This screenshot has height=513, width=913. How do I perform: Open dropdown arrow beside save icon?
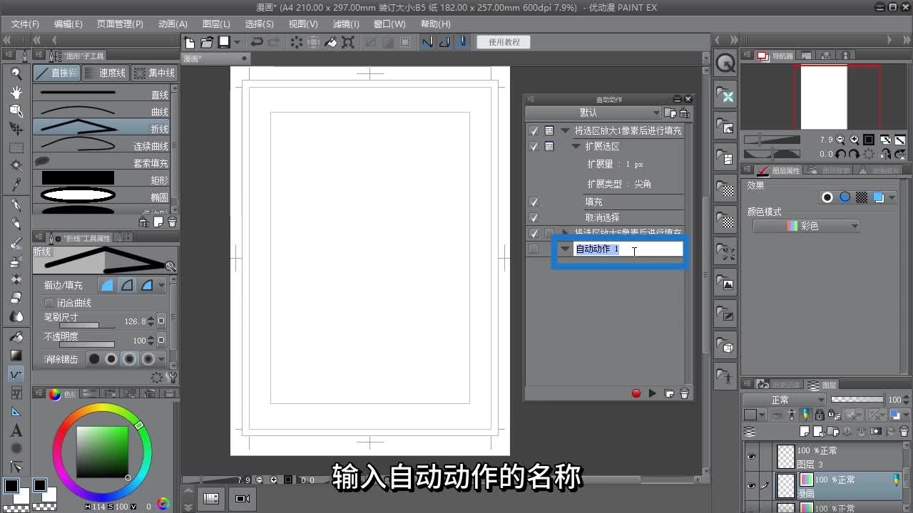point(238,42)
